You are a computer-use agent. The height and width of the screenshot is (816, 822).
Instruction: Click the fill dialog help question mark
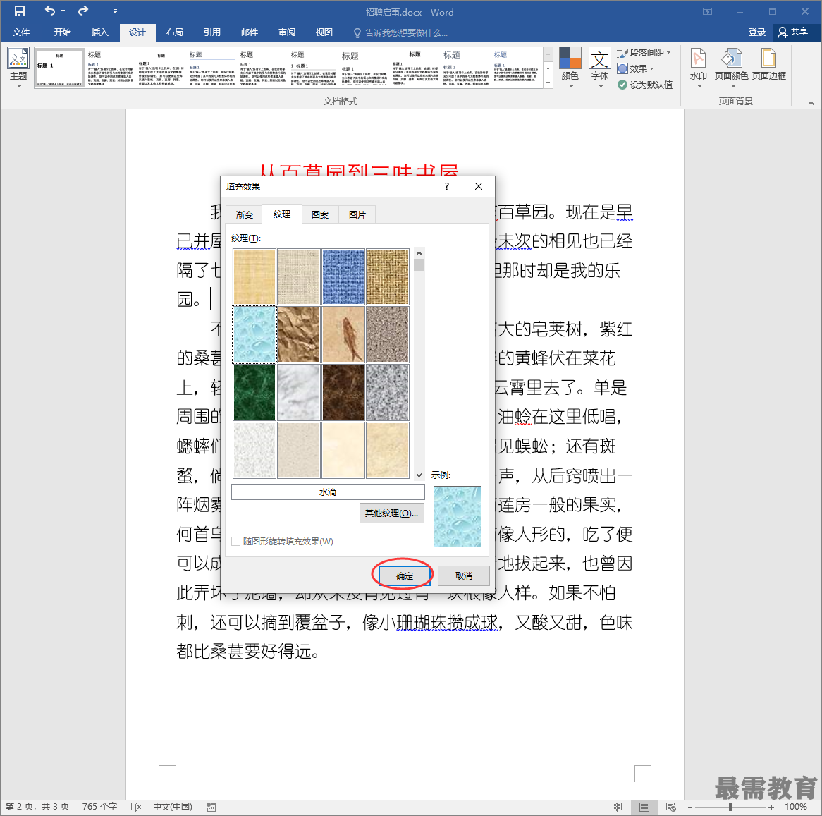click(x=447, y=186)
